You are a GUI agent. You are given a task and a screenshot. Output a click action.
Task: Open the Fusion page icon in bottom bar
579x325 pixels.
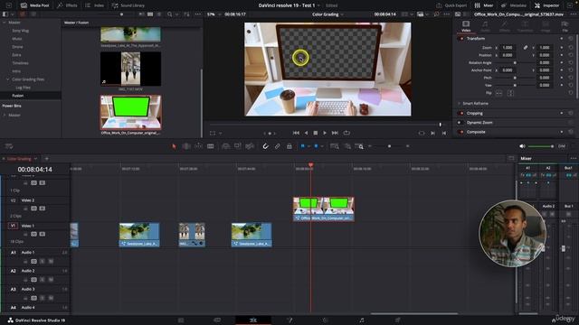click(x=289, y=320)
